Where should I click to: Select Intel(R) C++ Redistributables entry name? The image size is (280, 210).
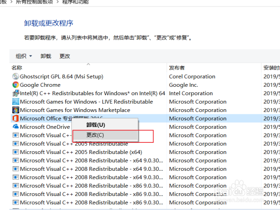[92, 93]
